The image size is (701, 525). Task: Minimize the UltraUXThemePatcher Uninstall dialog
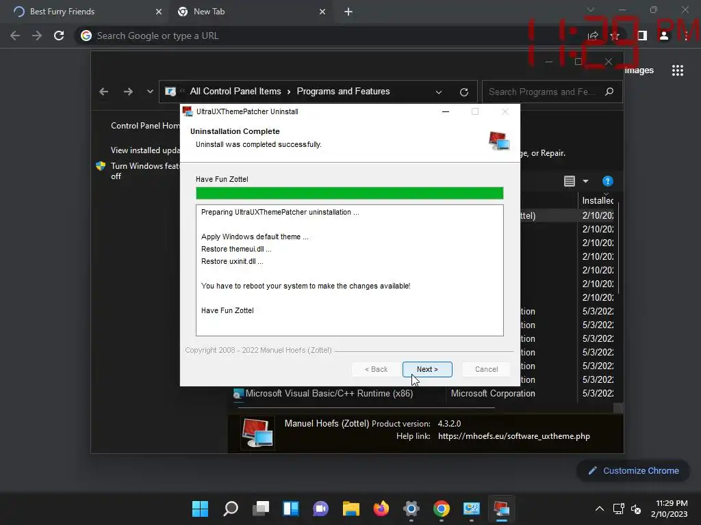click(x=445, y=111)
